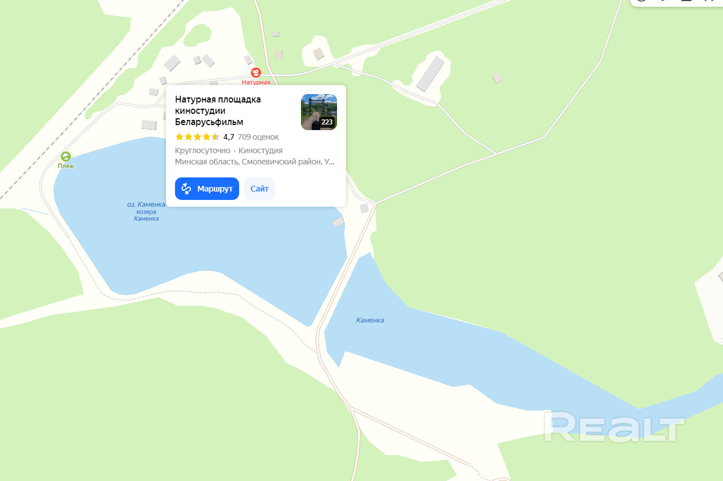The image size is (723, 481).
Task: Click the yellow rating stars in the card
Action: click(x=197, y=137)
